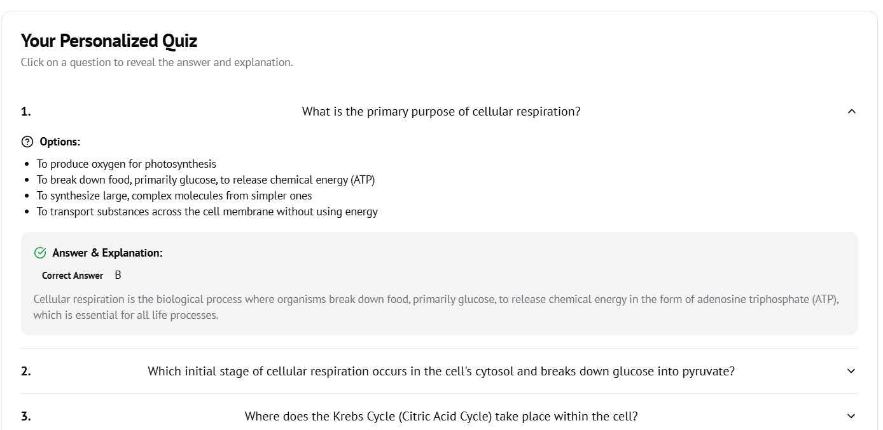Open the Krebs Cycle location question

point(441,416)
